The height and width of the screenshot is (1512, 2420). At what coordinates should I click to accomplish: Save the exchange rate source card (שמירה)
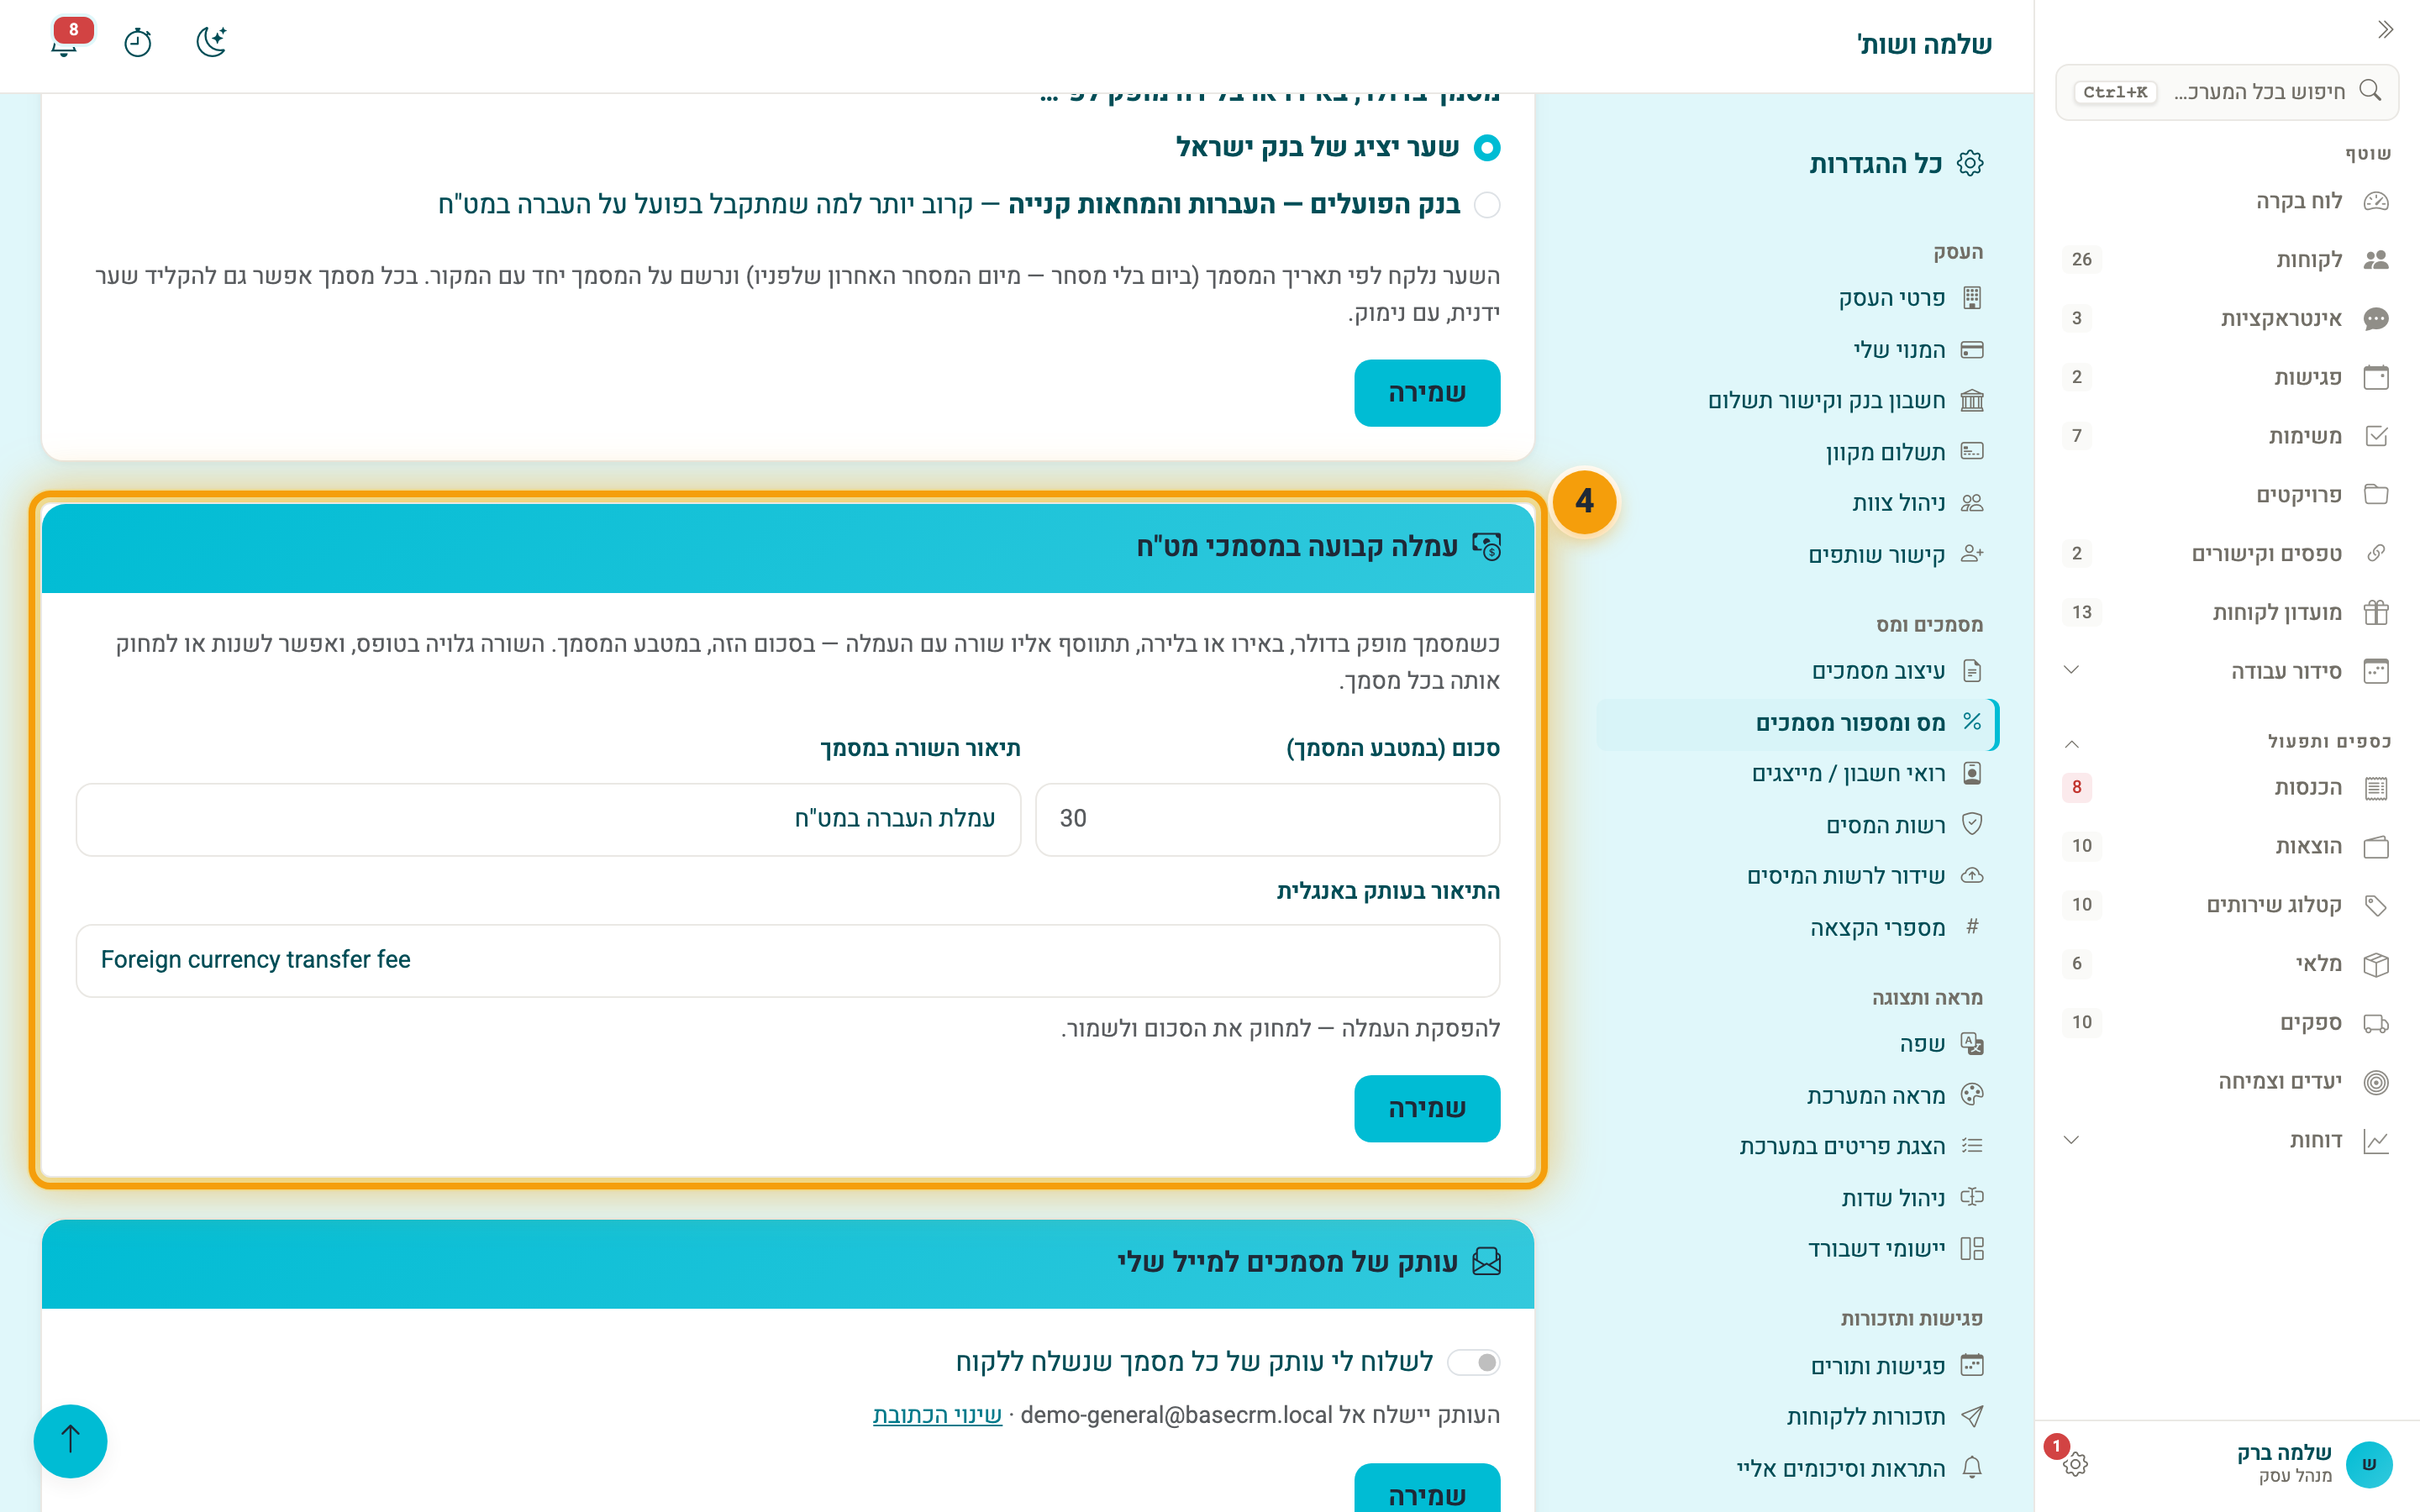pos(1427,393)
